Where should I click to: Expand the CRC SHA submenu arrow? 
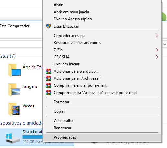157,57
